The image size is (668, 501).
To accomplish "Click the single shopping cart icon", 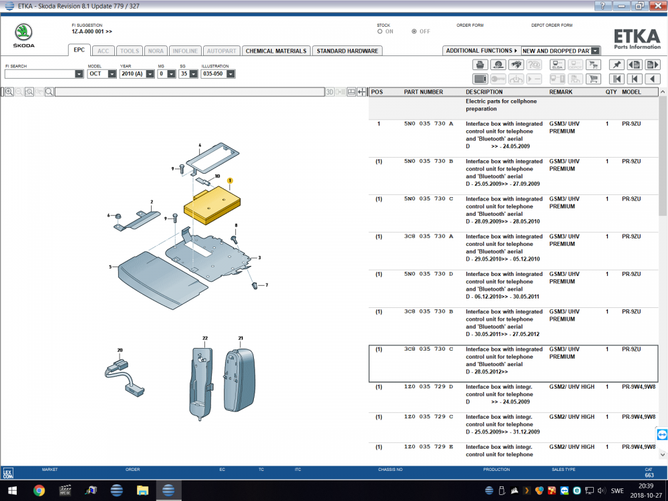I will 593,79.
